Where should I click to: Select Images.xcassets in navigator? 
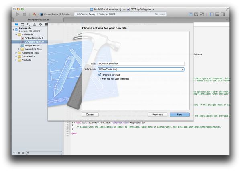(x=31, y=45)
